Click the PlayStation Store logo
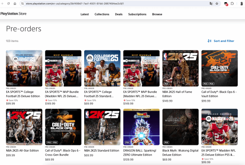Viewport: 245px width, 165px height. click(13, 14)
